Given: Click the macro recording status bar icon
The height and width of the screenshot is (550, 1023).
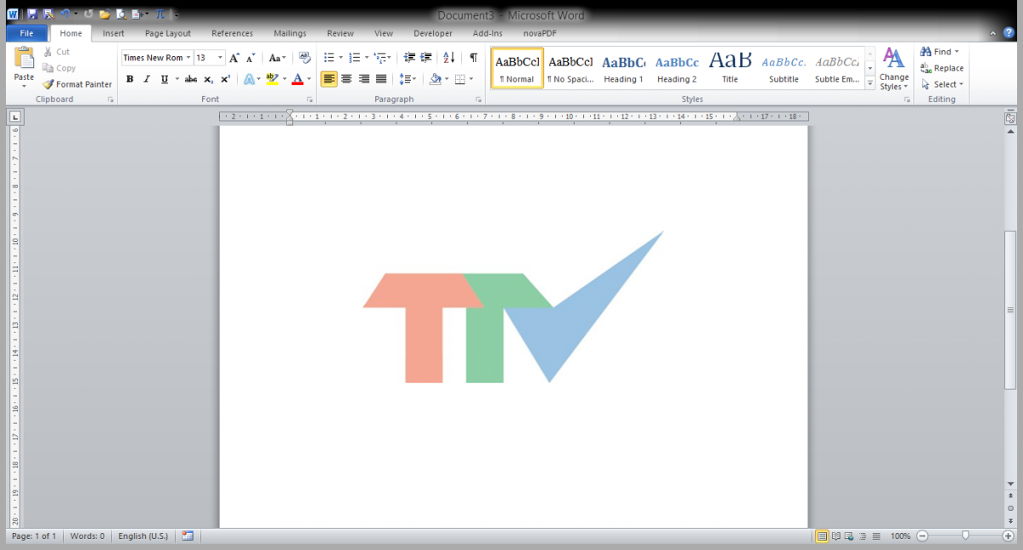Looking at the screenshot, I should pos(188,536).
